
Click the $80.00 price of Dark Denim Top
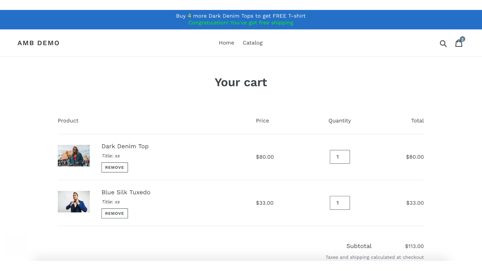point(265,157)
